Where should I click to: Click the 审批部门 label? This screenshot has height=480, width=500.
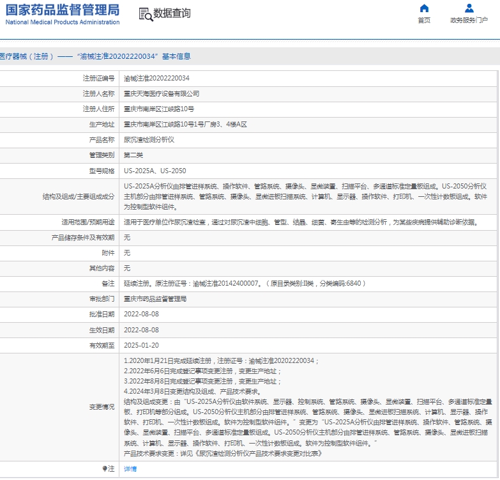coord(102,298)
